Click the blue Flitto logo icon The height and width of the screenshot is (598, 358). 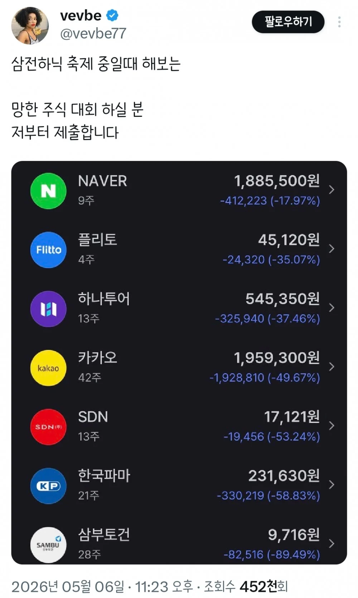click(x=48, y=250)
